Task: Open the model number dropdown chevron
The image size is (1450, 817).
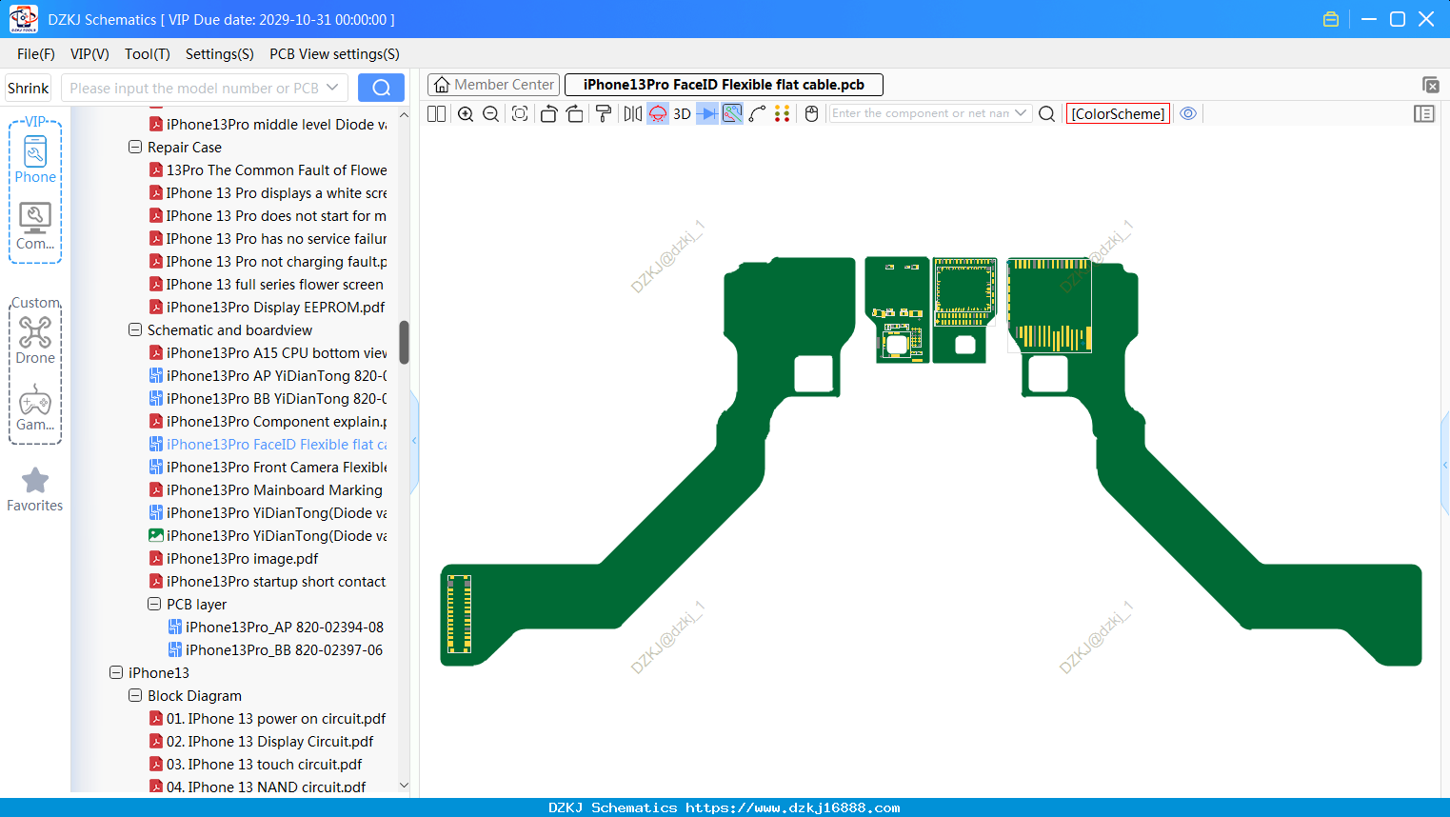Action: tap(332, 88)
